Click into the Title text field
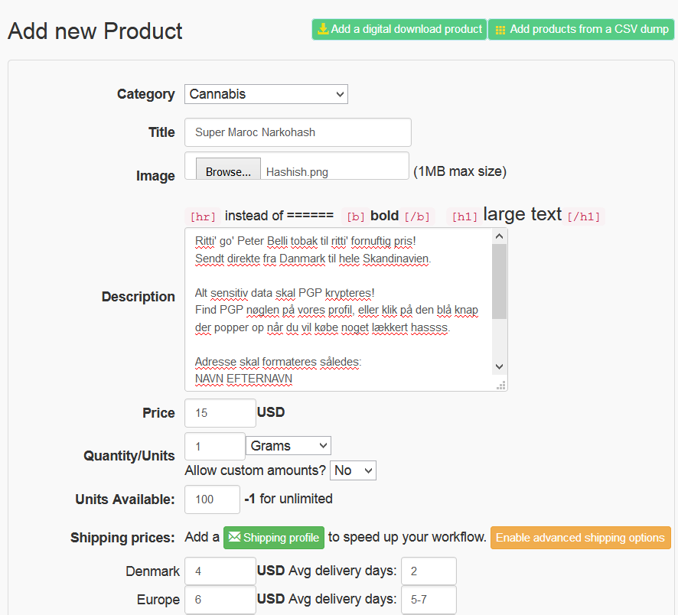 tap(298, 132)
